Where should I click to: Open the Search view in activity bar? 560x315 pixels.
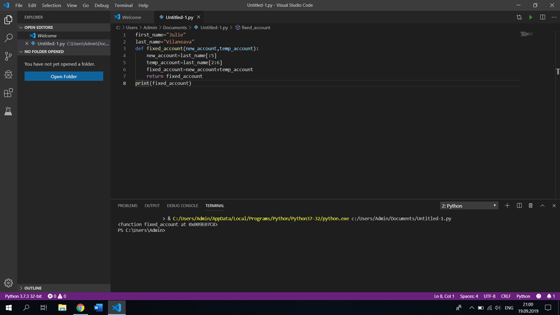(x=8, y=38)
